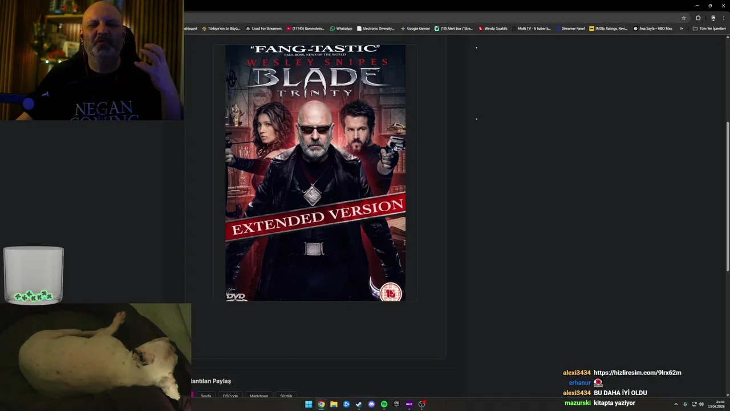Open the Windy: Sıcaklık bookmark
This screenshot has width=730, height=411.
click(x=493, y=29)
